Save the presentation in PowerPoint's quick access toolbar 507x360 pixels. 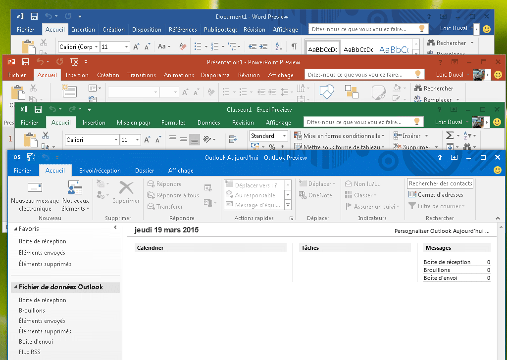point(26,62)
